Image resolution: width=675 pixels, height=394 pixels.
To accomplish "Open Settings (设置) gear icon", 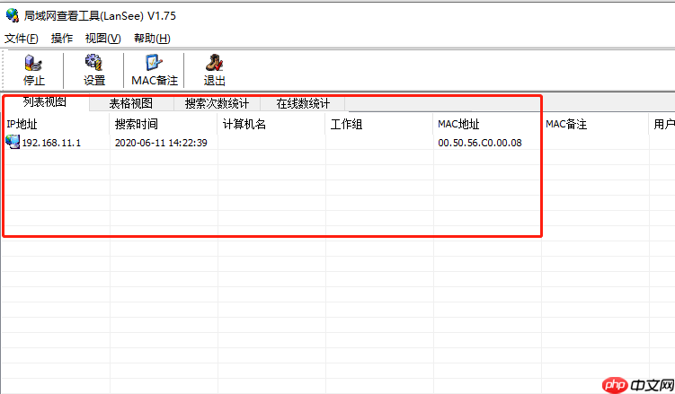I will tap(93, 63).
